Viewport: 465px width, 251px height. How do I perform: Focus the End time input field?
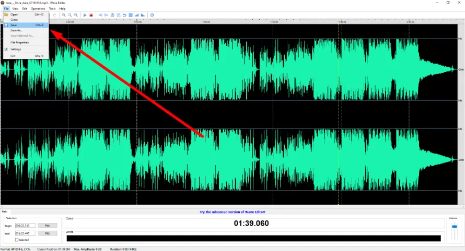click(25, 233)
